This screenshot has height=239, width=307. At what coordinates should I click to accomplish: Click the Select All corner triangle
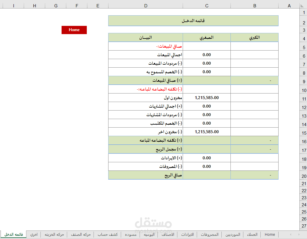point(302,6)
